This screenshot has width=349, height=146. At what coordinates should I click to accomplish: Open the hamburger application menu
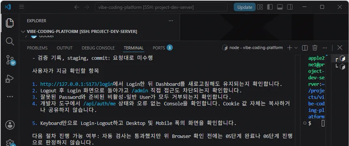point(22,7)
